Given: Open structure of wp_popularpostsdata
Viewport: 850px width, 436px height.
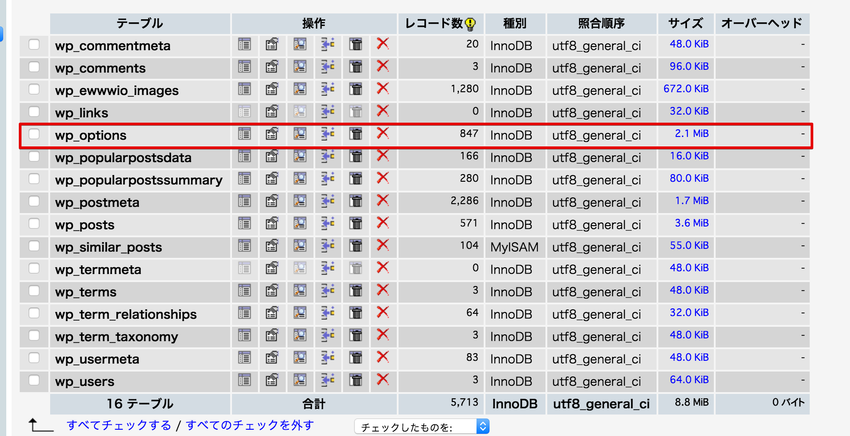Looking at the screenshot, I should coord(272,156).
